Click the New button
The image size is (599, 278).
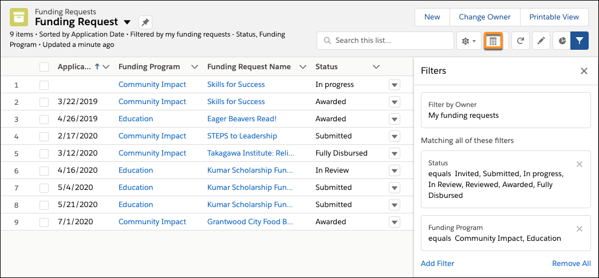[x=432, y=17]
